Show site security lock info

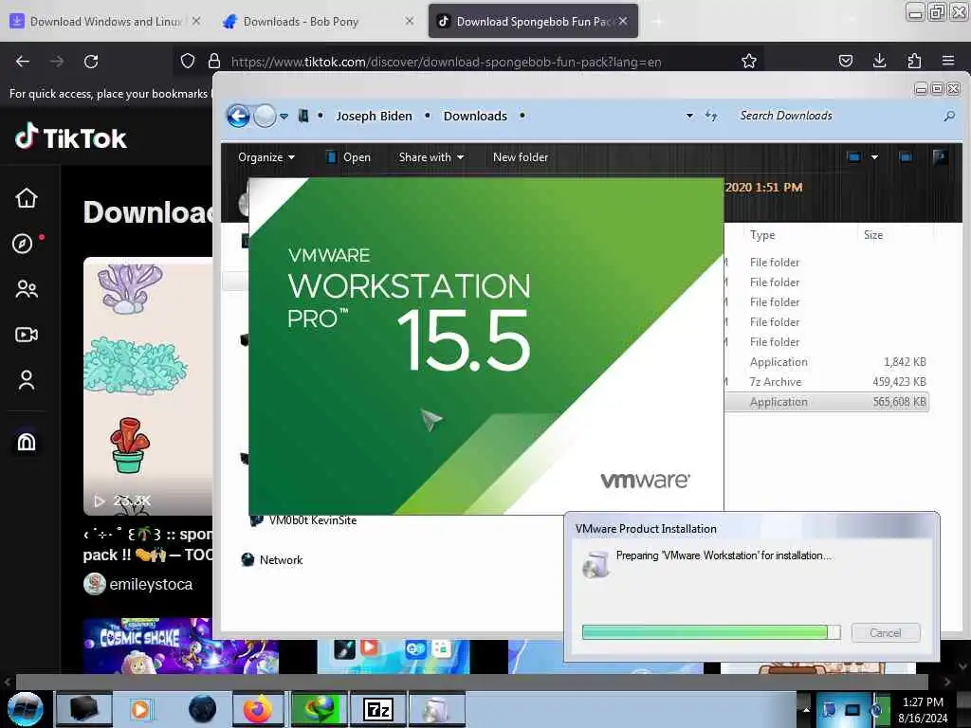pos(214,62)
